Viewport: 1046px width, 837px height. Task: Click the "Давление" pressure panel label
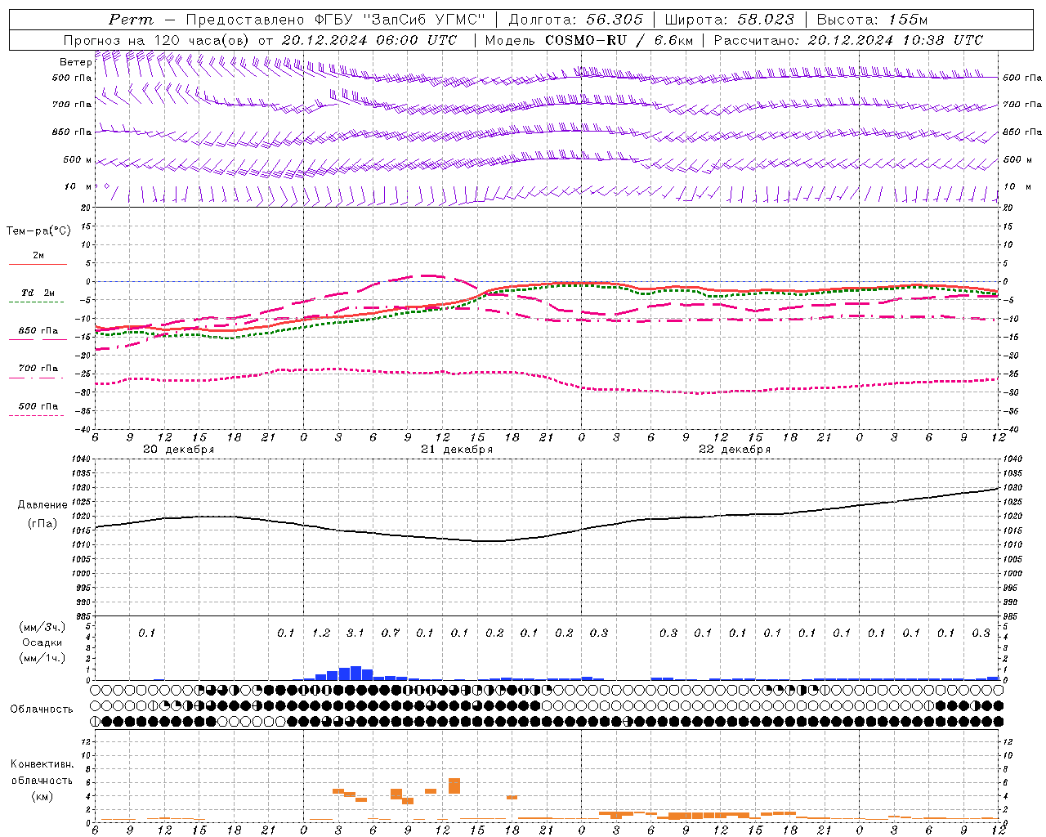click(42, 505)
